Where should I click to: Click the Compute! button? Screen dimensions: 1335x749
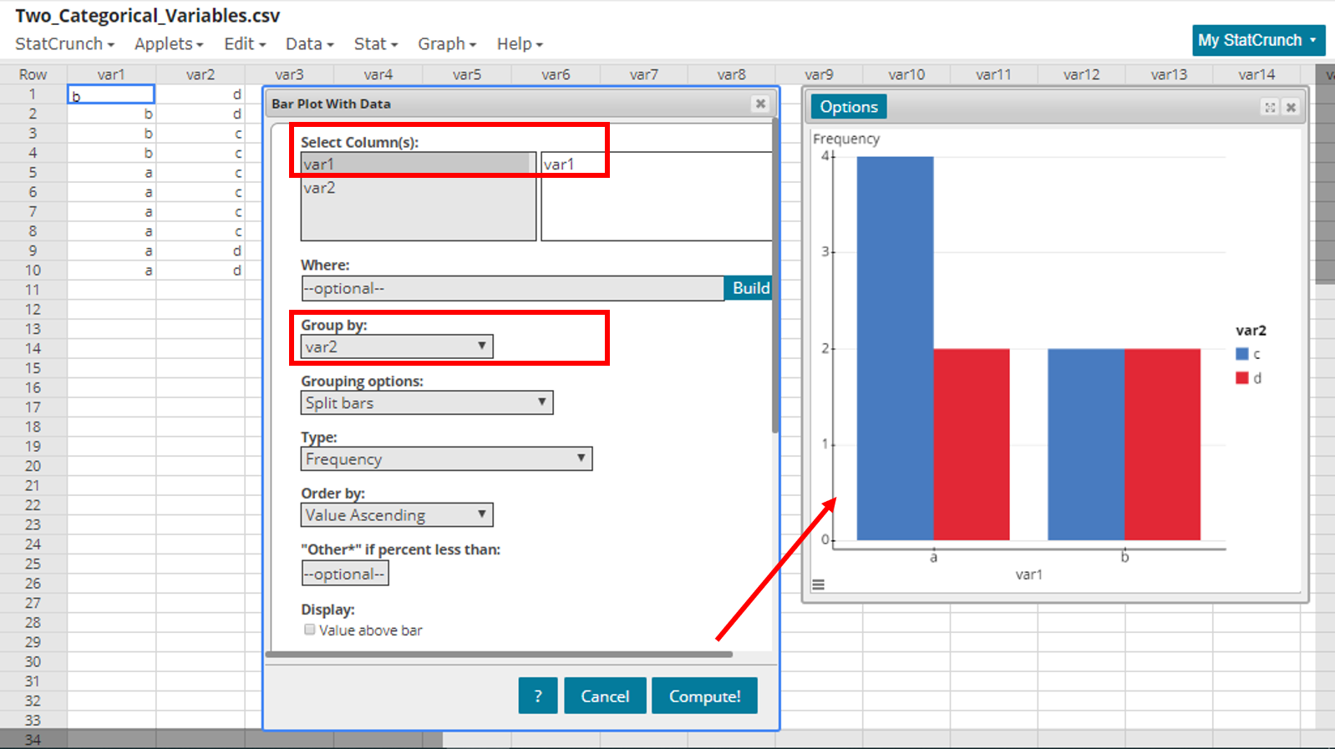click(704, 696)
